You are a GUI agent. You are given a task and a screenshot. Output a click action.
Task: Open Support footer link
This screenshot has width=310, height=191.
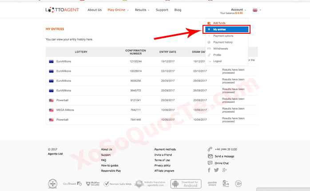(x=106, y=155)
